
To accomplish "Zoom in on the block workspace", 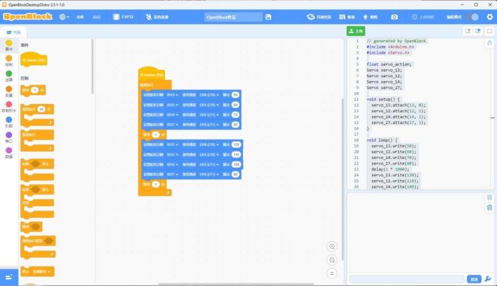I will (x=332, y=247).
